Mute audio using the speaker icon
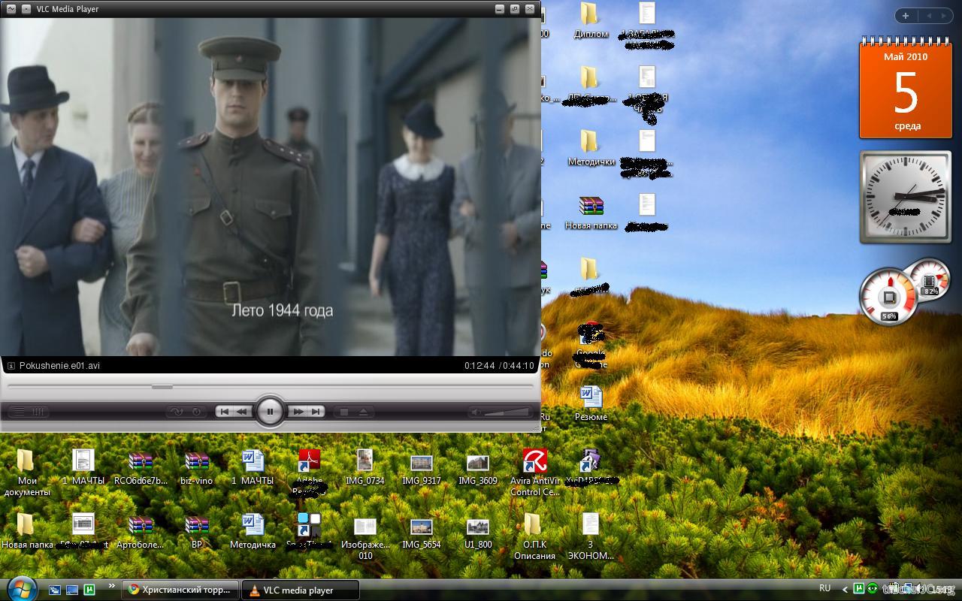The height and width of the screenshot is (601, 962). (475, 412)
